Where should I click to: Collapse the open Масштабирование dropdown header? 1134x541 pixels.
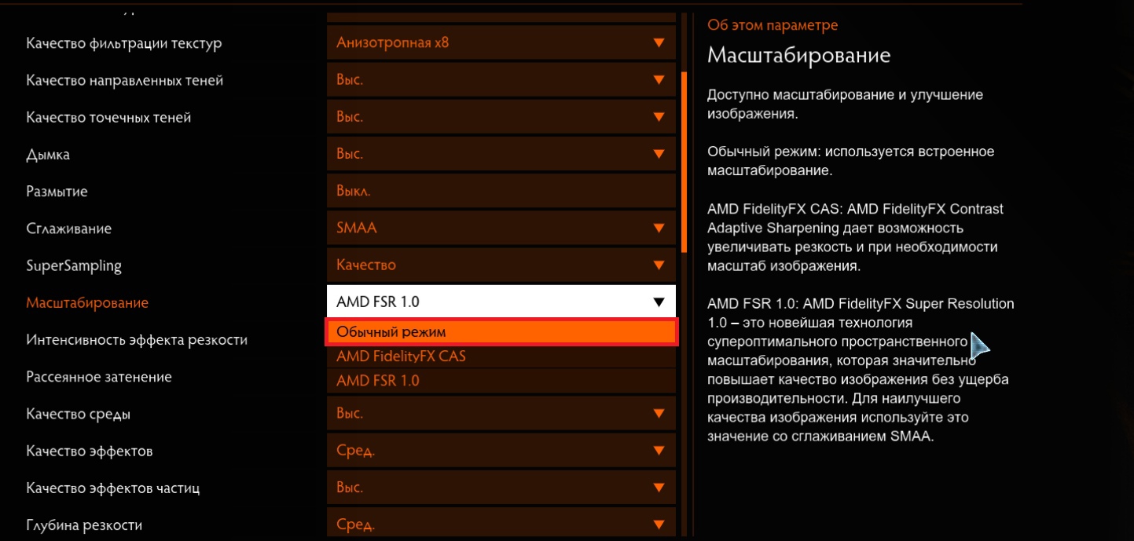[x=501, y=302]
